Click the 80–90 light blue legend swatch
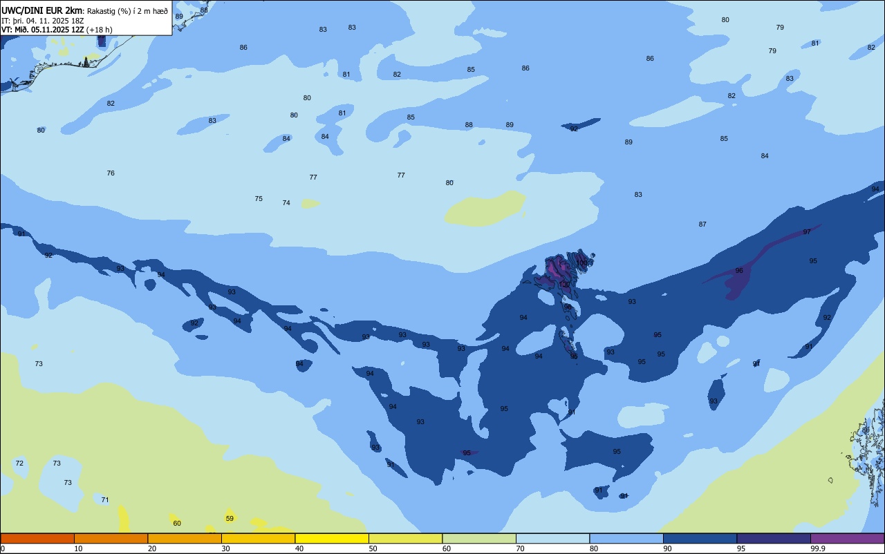The height and width of the screenshot is (554, 885). pos(626,538)
